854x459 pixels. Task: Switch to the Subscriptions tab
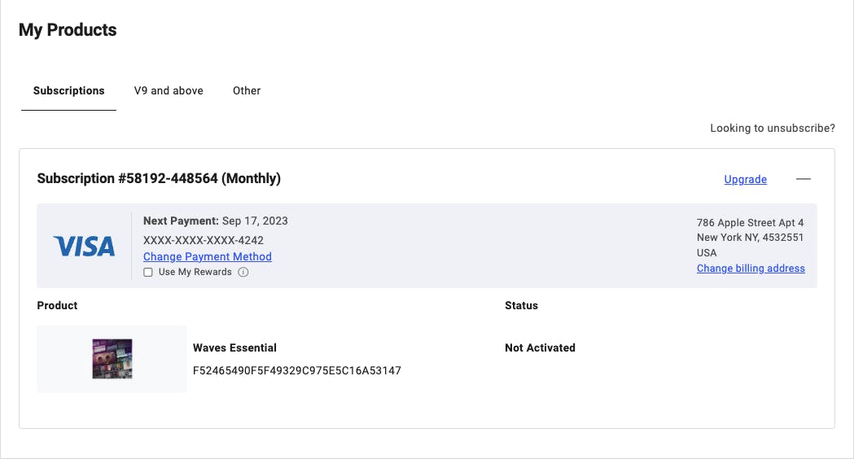click(68, 90)
